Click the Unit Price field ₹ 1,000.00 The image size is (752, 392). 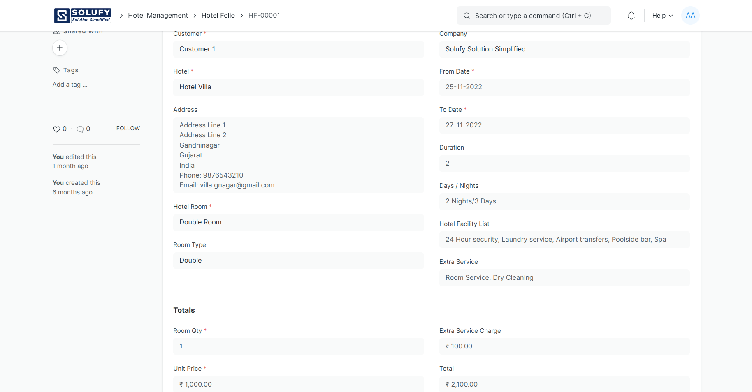pyautogui.click(x=298, y=384)
